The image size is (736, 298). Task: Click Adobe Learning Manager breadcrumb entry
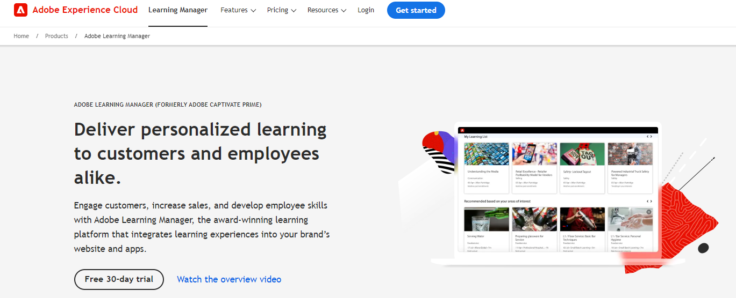(x=117, y=36)
